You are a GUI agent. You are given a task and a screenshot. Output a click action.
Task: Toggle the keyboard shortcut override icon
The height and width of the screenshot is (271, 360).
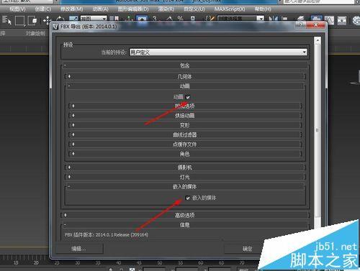[x=142, y=19]
